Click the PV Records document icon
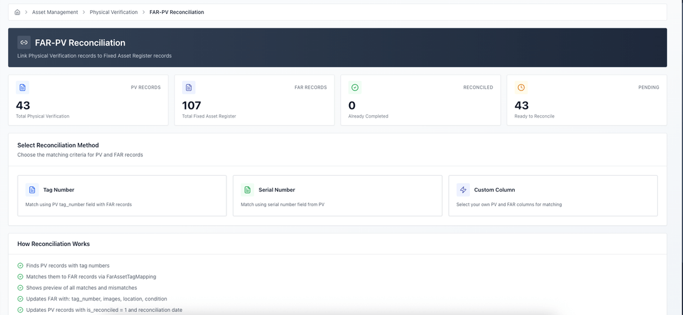This screenshot has width=683, height=315. click(x=23, y=87)
